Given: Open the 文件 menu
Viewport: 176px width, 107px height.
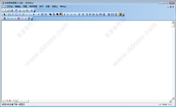Looking at the screenshot, I should [10, 6].
